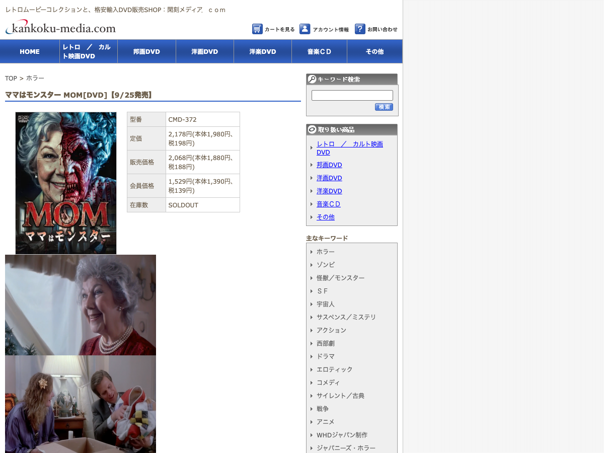Viewport: 604px width, 453px height.
Task: Click the 検索 search button
Action: coord(384,107)
